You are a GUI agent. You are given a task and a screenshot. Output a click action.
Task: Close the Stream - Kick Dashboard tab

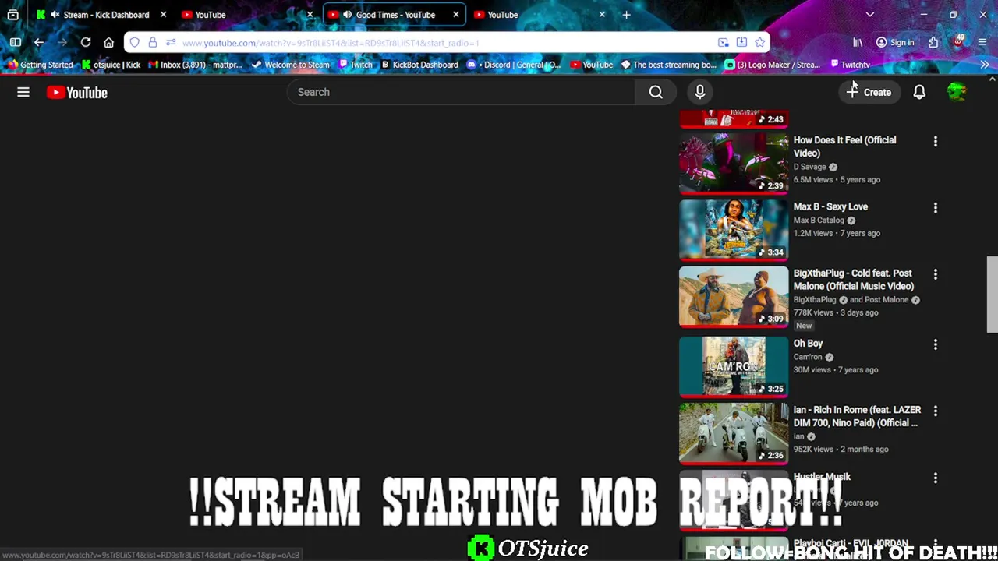pos(163,15)
